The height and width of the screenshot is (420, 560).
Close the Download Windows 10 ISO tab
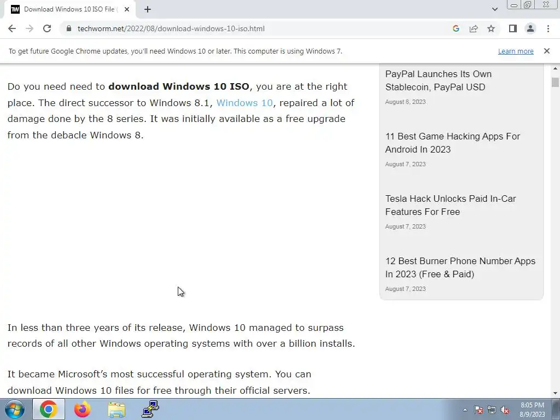[126, 9]
